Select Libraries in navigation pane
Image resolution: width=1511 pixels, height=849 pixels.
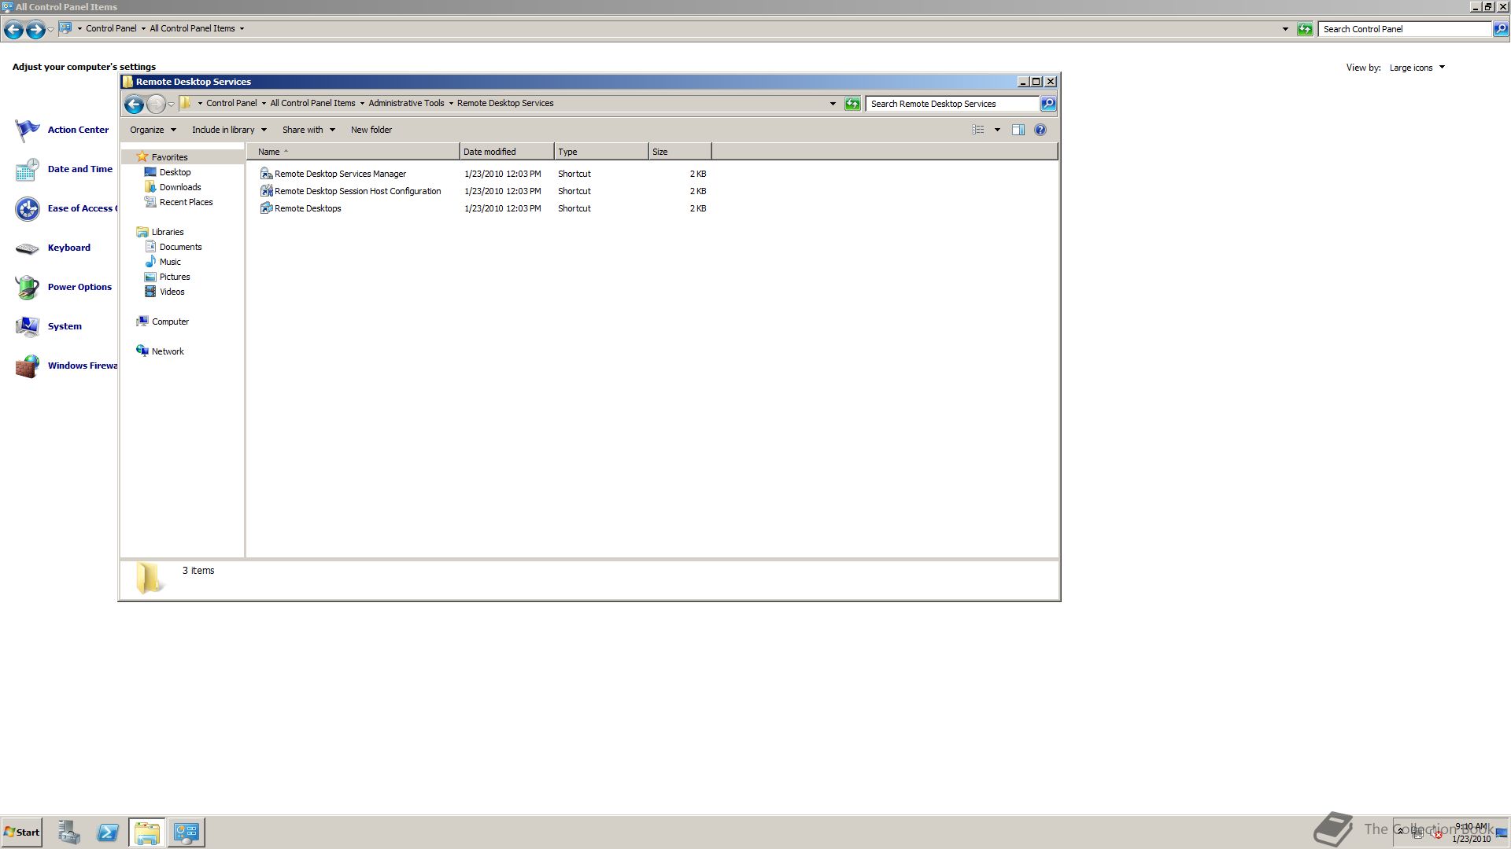161,232
